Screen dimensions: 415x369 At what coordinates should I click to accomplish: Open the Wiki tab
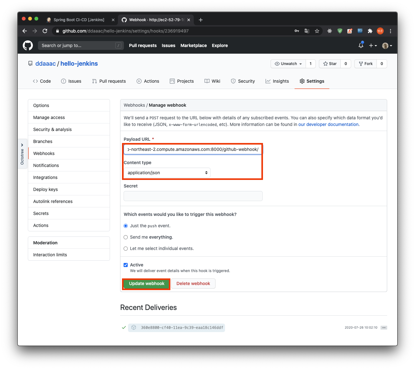point(212,81)
